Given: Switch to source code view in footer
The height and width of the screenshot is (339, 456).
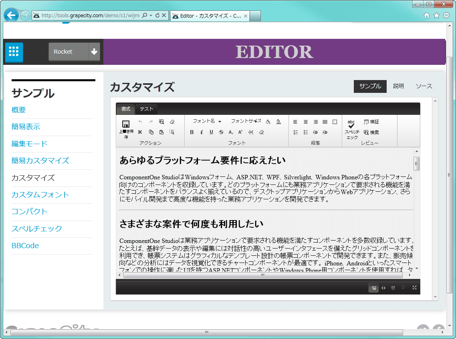Looking at the screenshot, I should (383, 288).
